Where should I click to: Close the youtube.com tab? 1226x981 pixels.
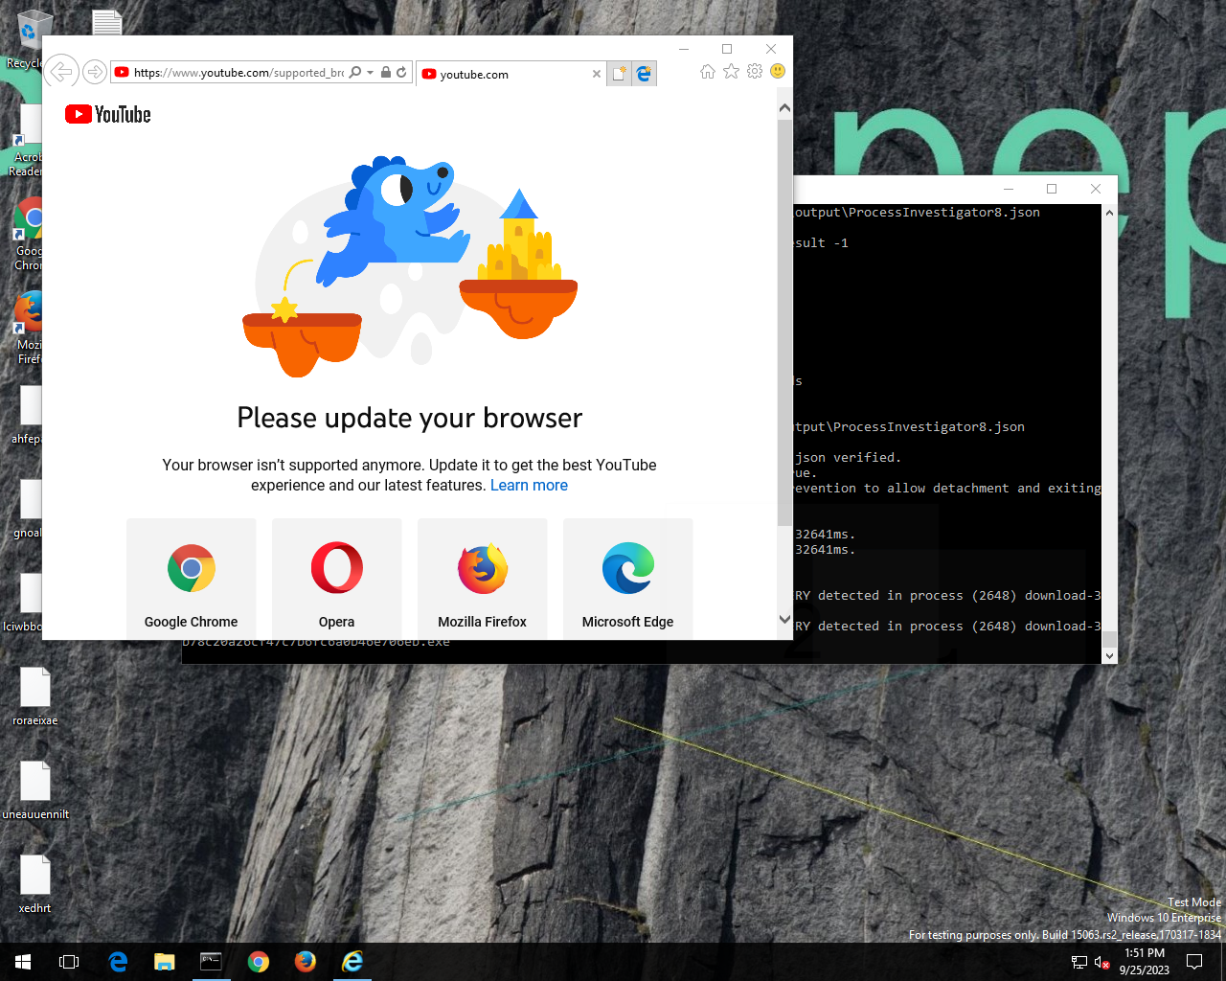[x=597, y=74]
